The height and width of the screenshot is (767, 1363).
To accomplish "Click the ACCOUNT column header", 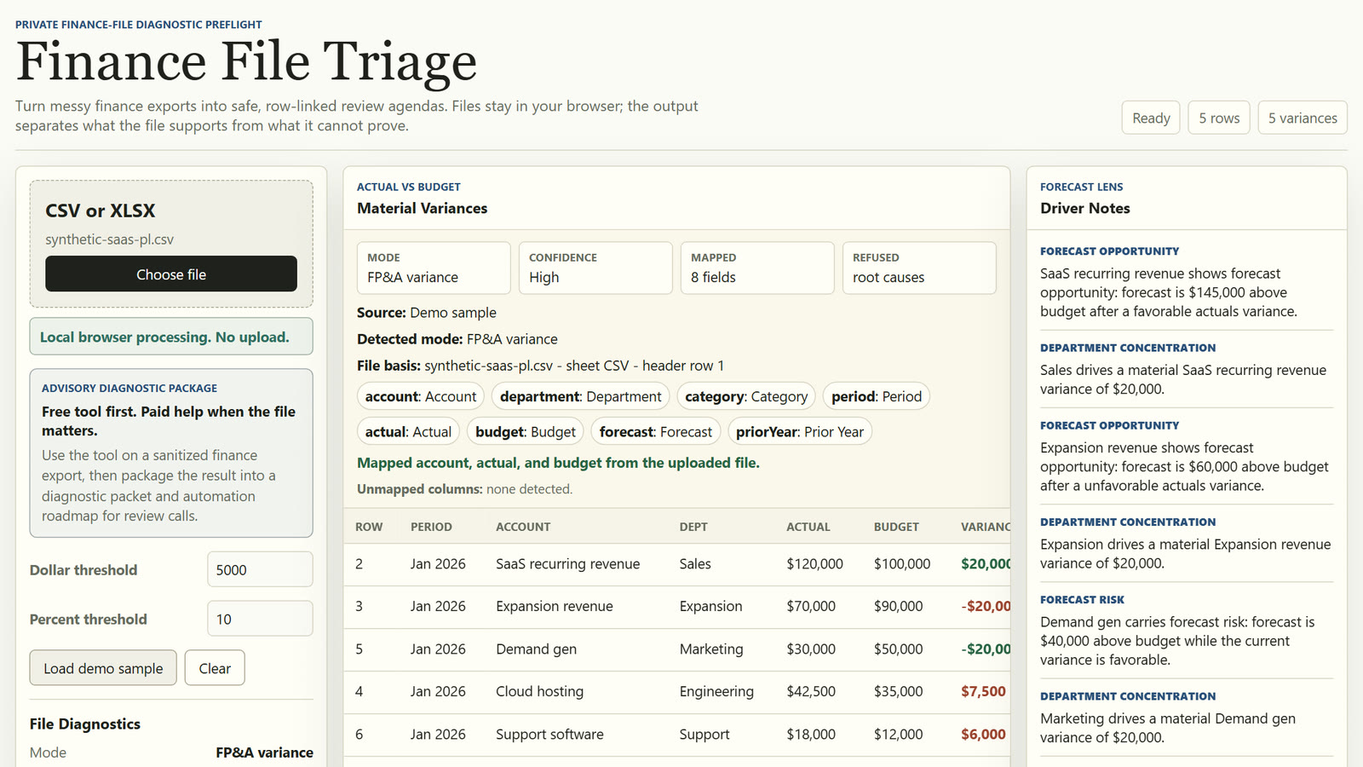I will click(x=523, y=527).
